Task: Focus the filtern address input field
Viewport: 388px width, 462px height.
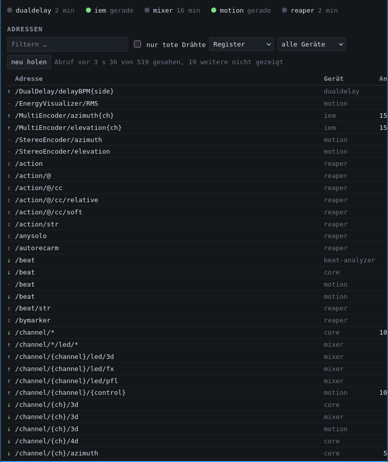Action: pos(68,44)
